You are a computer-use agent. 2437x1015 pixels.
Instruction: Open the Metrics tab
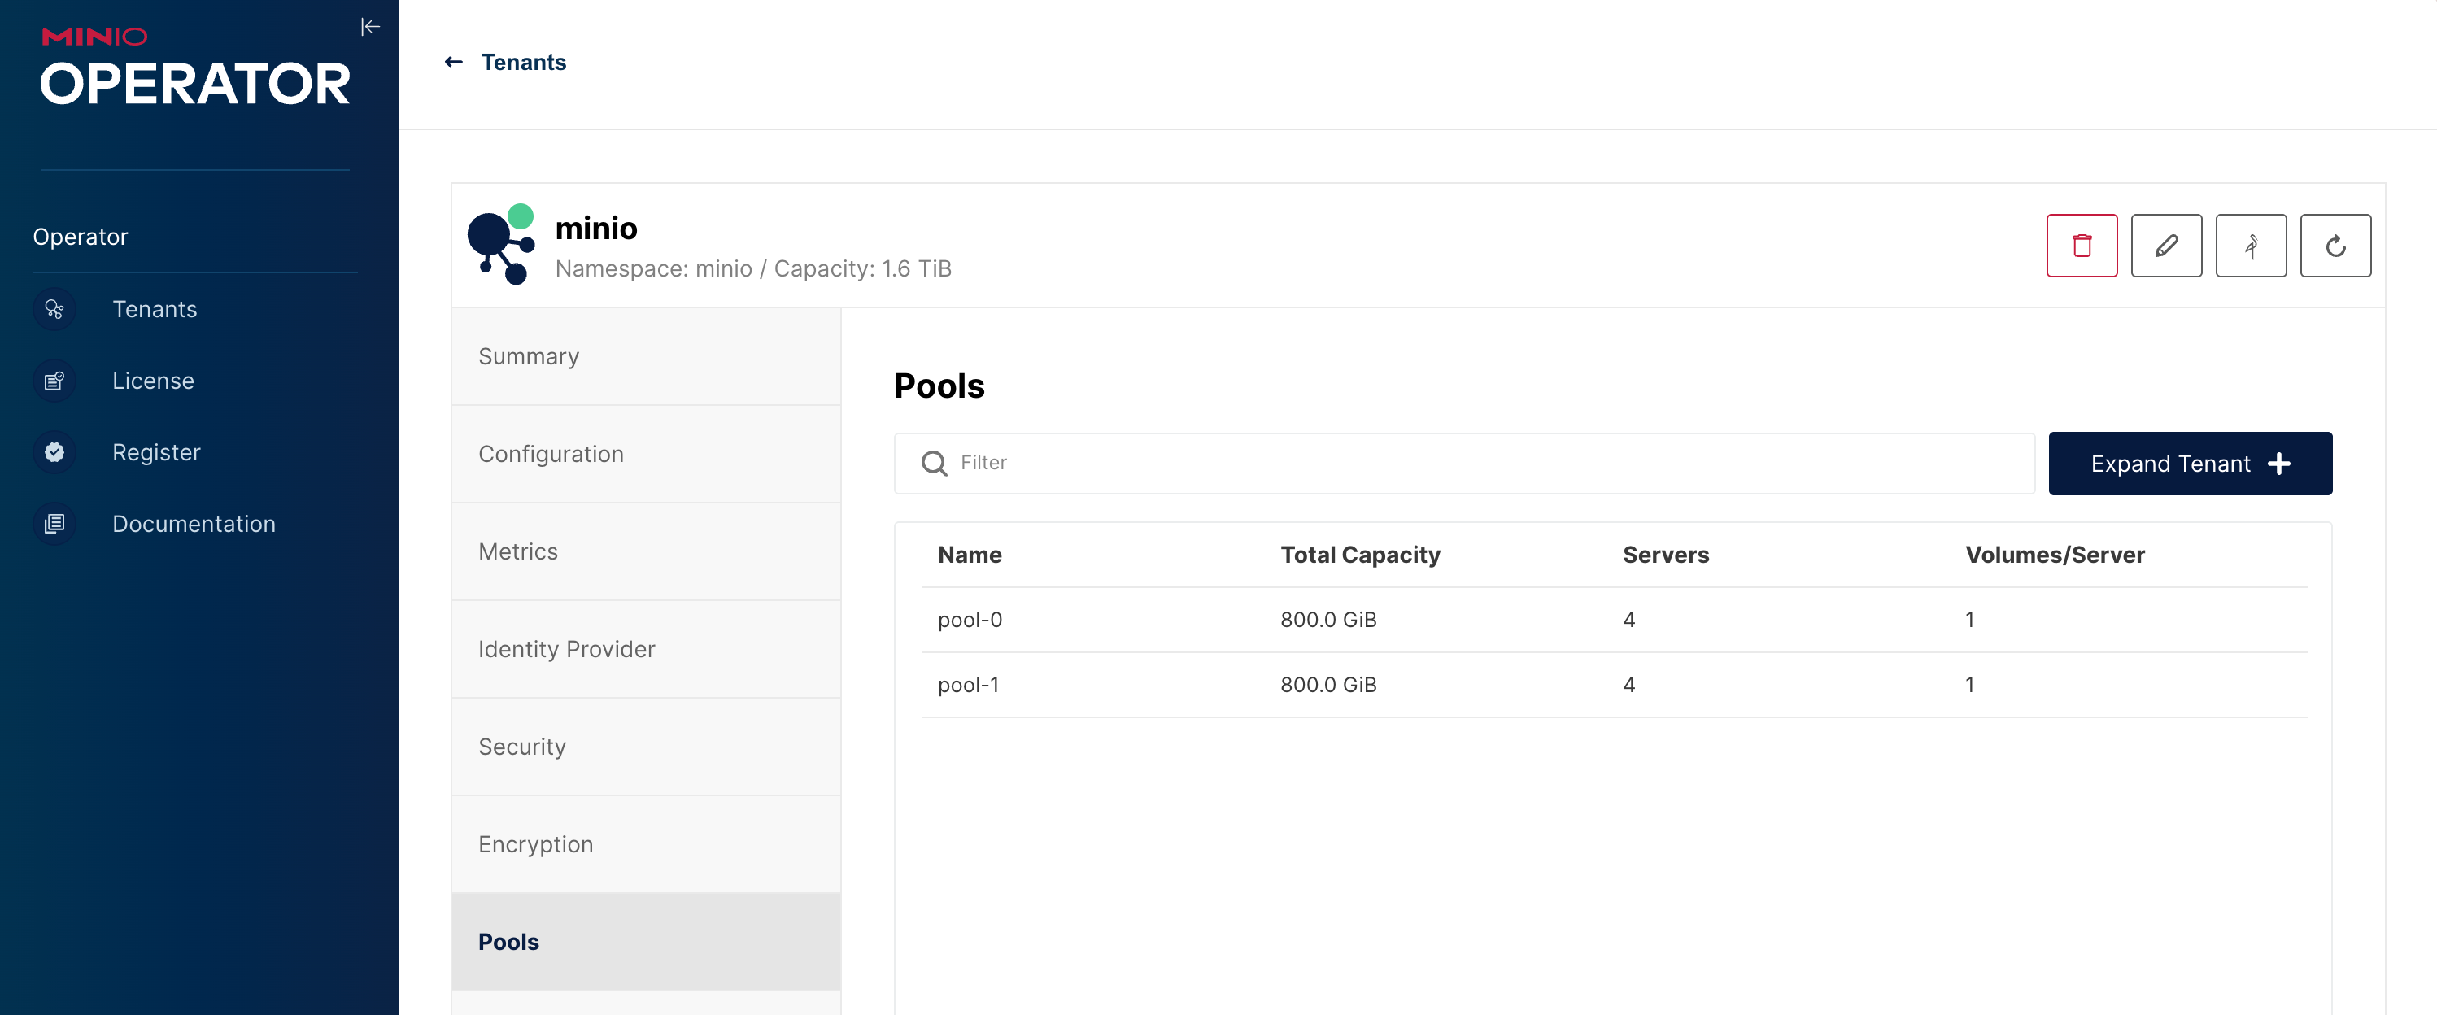[x=645, y=551]
